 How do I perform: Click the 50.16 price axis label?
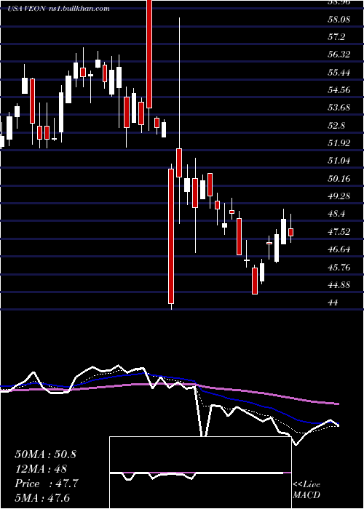[x=339, y=178]
